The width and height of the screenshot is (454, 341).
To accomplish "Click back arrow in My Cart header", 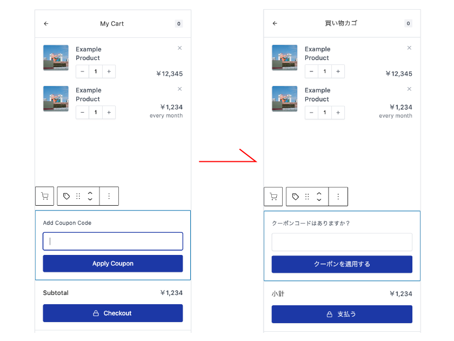I will point(46,24).
